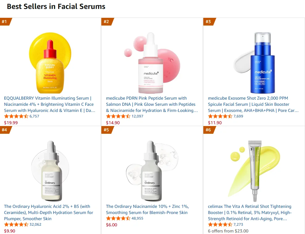This screenshot has height=234, width=305.
Task: Click the medicube PDRN Pink Peptide Serum title
Action: [152, 104]
